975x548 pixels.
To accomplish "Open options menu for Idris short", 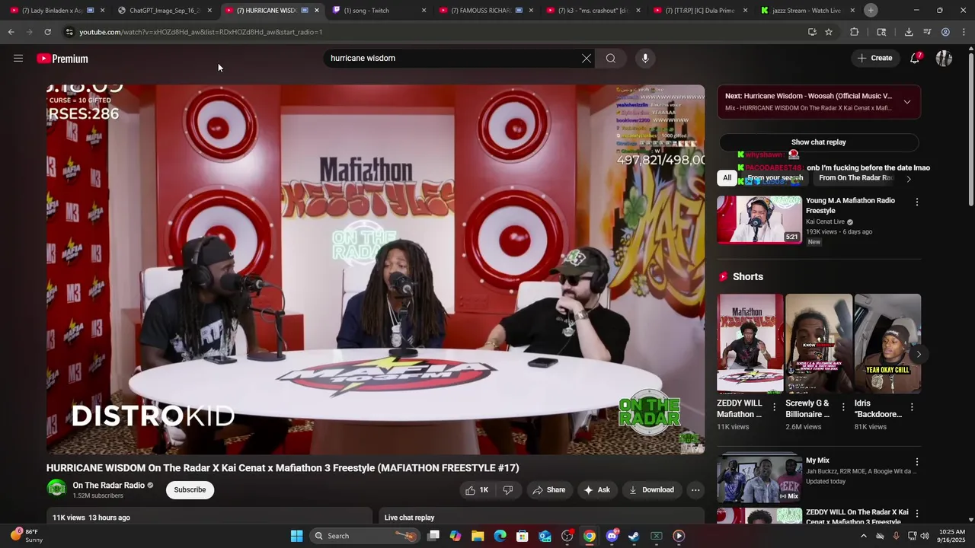I will click(x=912, y=407).
